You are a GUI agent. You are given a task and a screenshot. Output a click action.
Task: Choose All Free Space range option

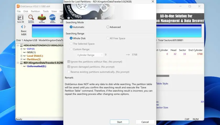coord(108,38)
